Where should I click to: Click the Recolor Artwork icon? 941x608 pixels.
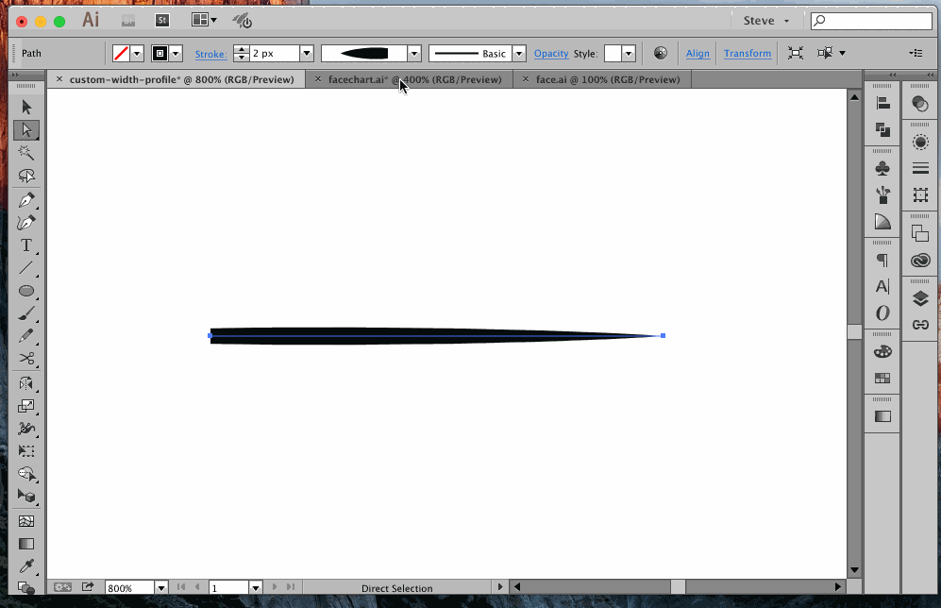(x=660, y=53)
